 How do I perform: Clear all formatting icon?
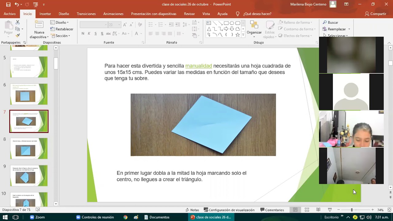(140, 25)
